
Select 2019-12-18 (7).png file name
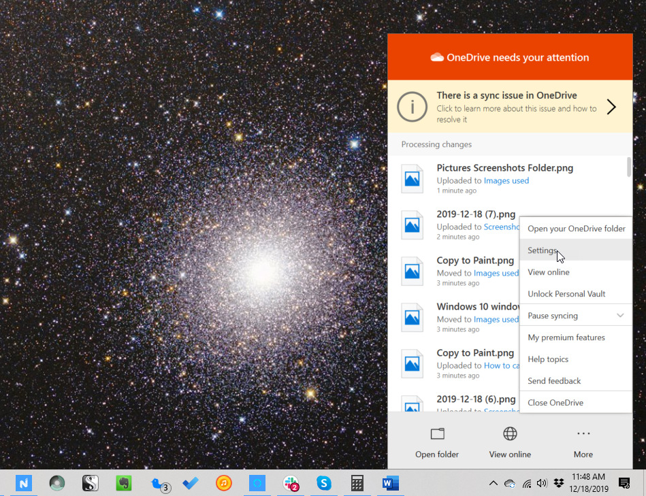(x=476, y=214)
